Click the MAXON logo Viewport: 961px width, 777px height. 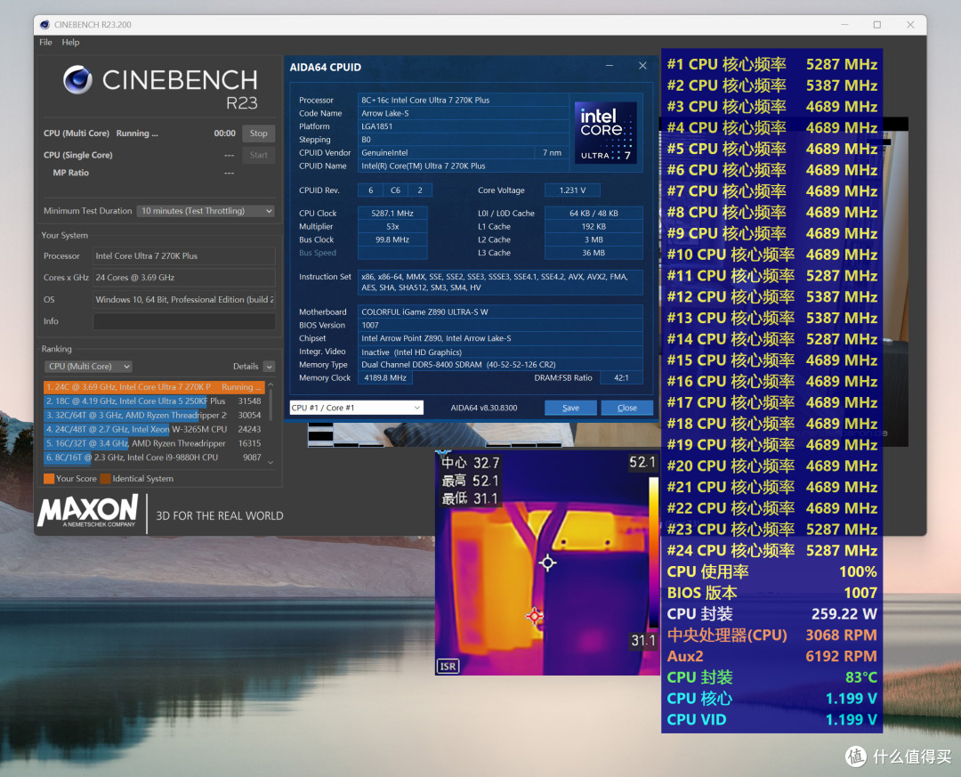(87, 512)
